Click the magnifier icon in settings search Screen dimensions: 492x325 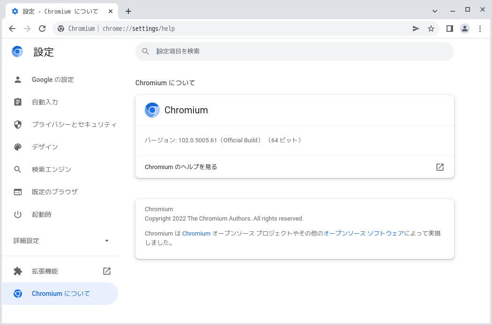tap(145, 51)
